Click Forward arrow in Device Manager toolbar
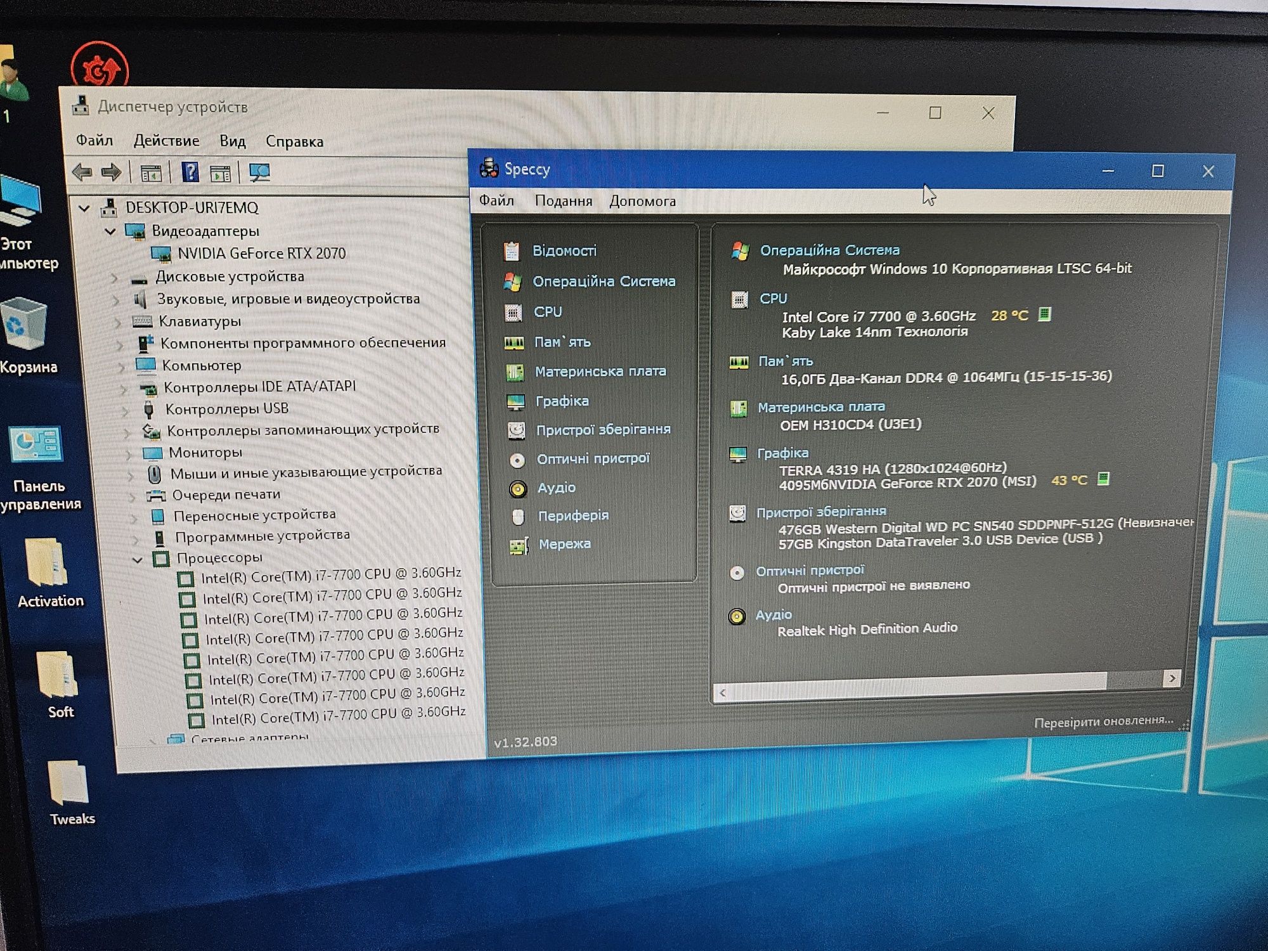The image size is (1268, 951). coord(112,172)
